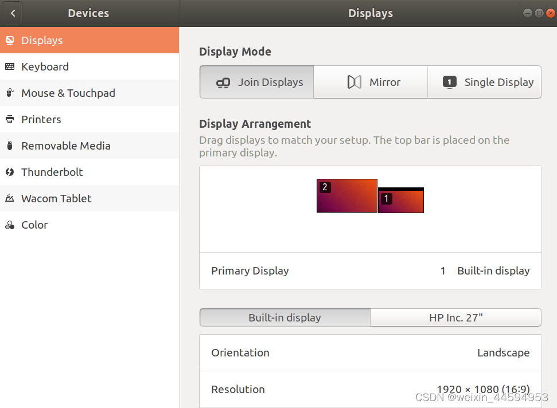Select display 1 thumbnail in arrangement
The image size is (557, 408).
(401, 200)
